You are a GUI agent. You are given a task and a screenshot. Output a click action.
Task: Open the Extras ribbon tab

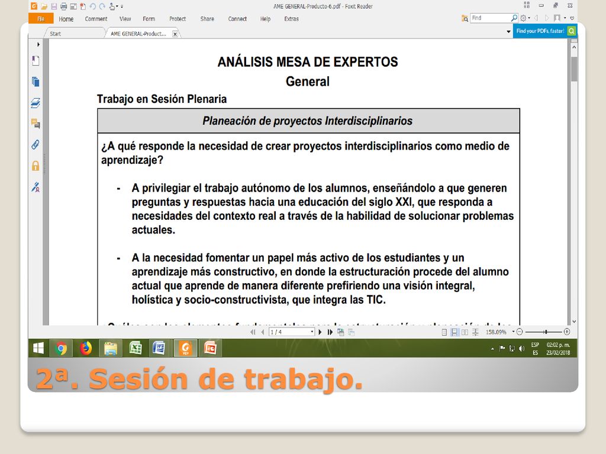pos(291,19)
